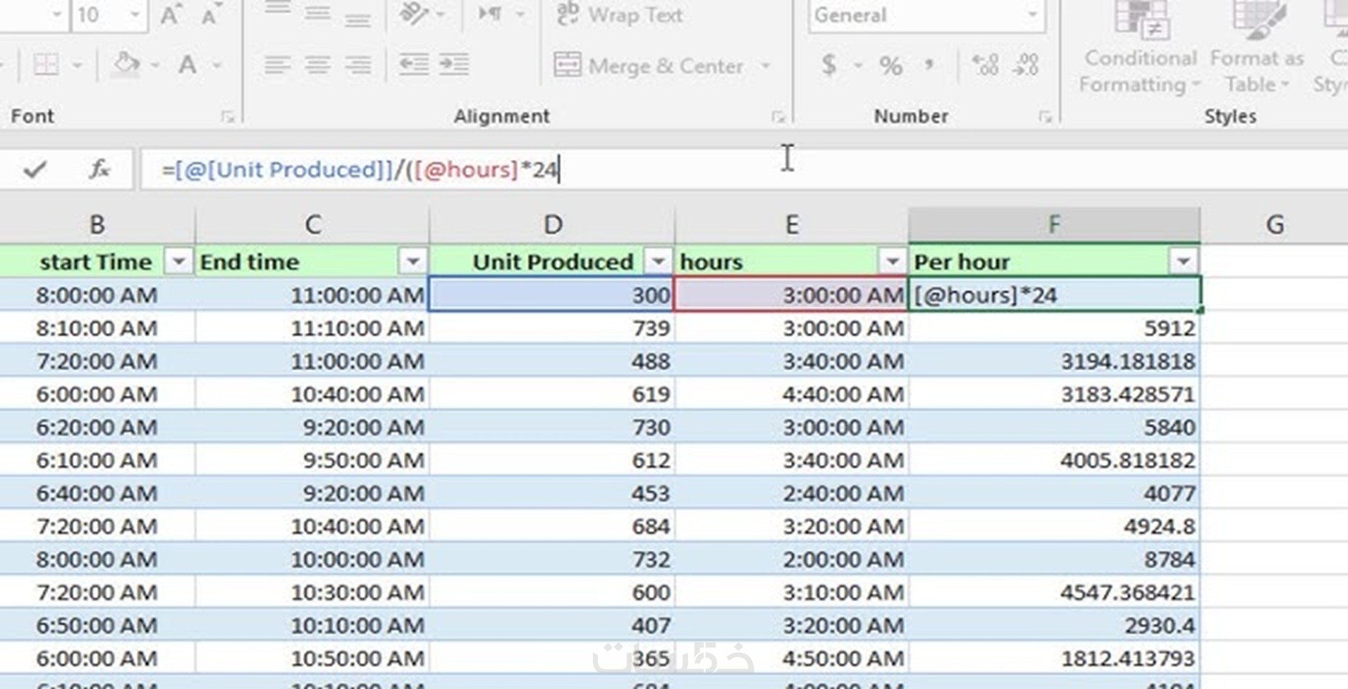Click the Increase Decimal icon
This screenshot has height=689, width=1348.
(986, 65)
